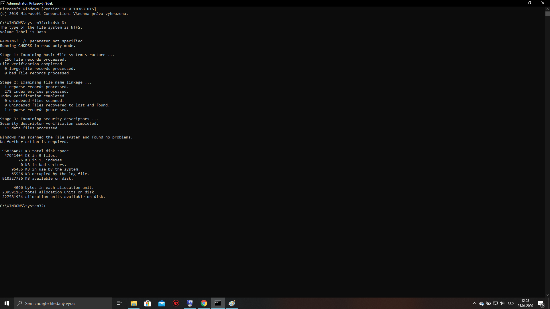Open File Explorer from taskbar
The width and height of the screenshot is (550, 309).
pyautogui.click(x=133, y=303)
